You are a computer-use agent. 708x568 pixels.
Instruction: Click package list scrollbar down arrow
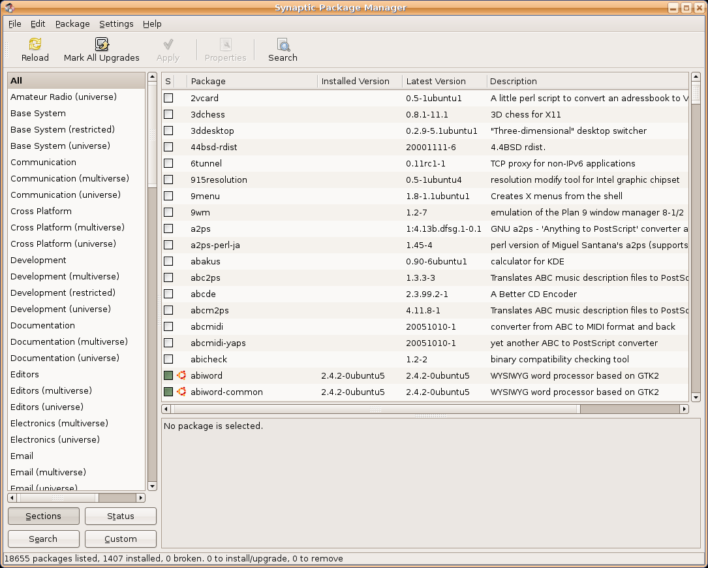696,397
